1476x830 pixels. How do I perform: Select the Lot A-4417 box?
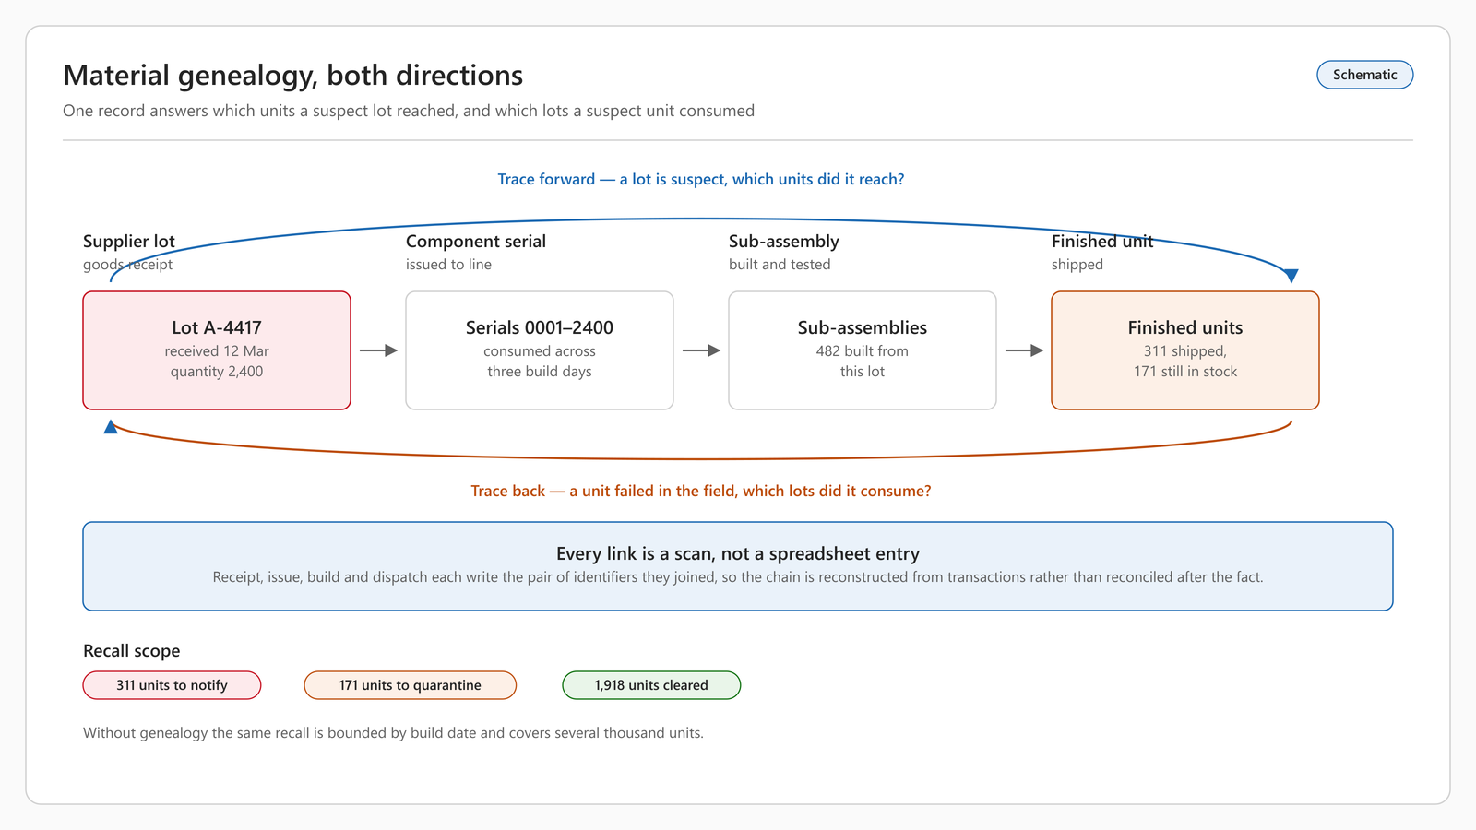pos(217,350)
